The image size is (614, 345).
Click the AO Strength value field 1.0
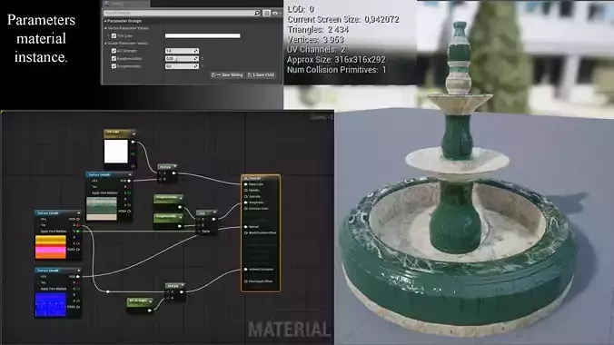click(182, 51)
